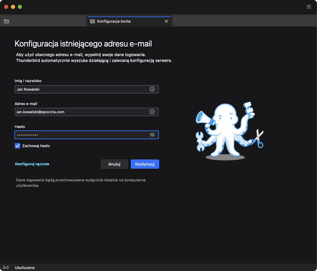Open the Thunderbird hamburger application menu
This screenshot has width=317, height=271.
pos(308,7)
